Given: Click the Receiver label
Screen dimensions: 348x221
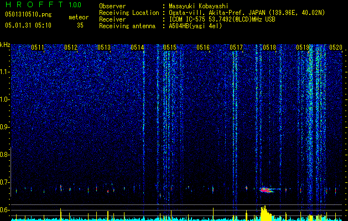Looking at the screenshot, I should [112, 19].
